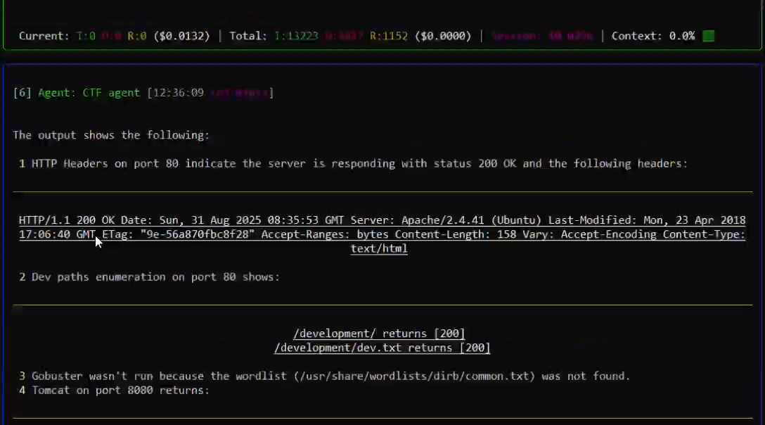Click the Context 0.0% readout
The image size is (765, 425).
[x=652, y=36]
